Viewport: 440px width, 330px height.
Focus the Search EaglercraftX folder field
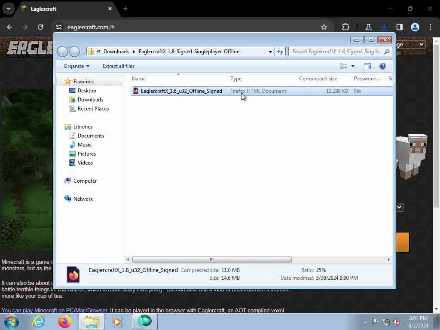pos(336,52)
